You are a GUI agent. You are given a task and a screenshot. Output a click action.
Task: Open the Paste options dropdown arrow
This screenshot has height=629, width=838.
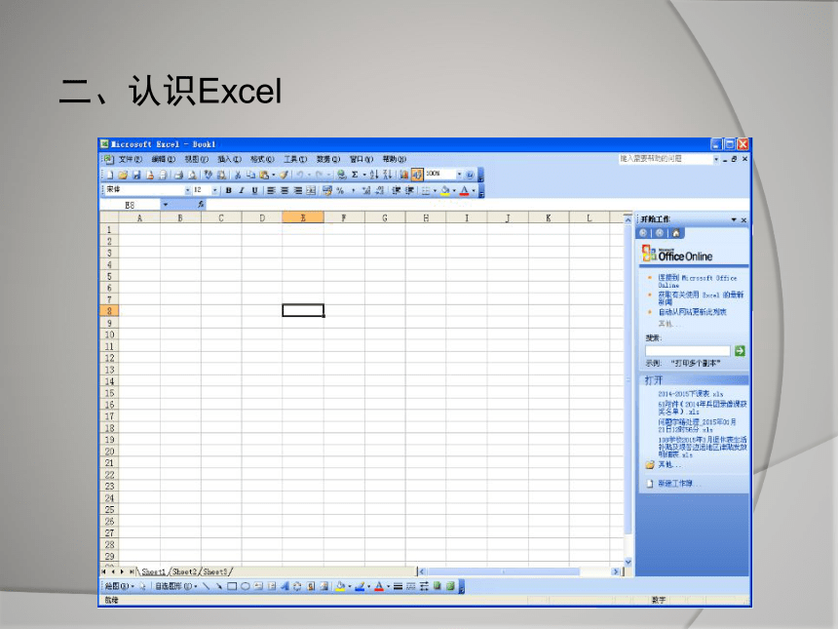click(273, 175)
